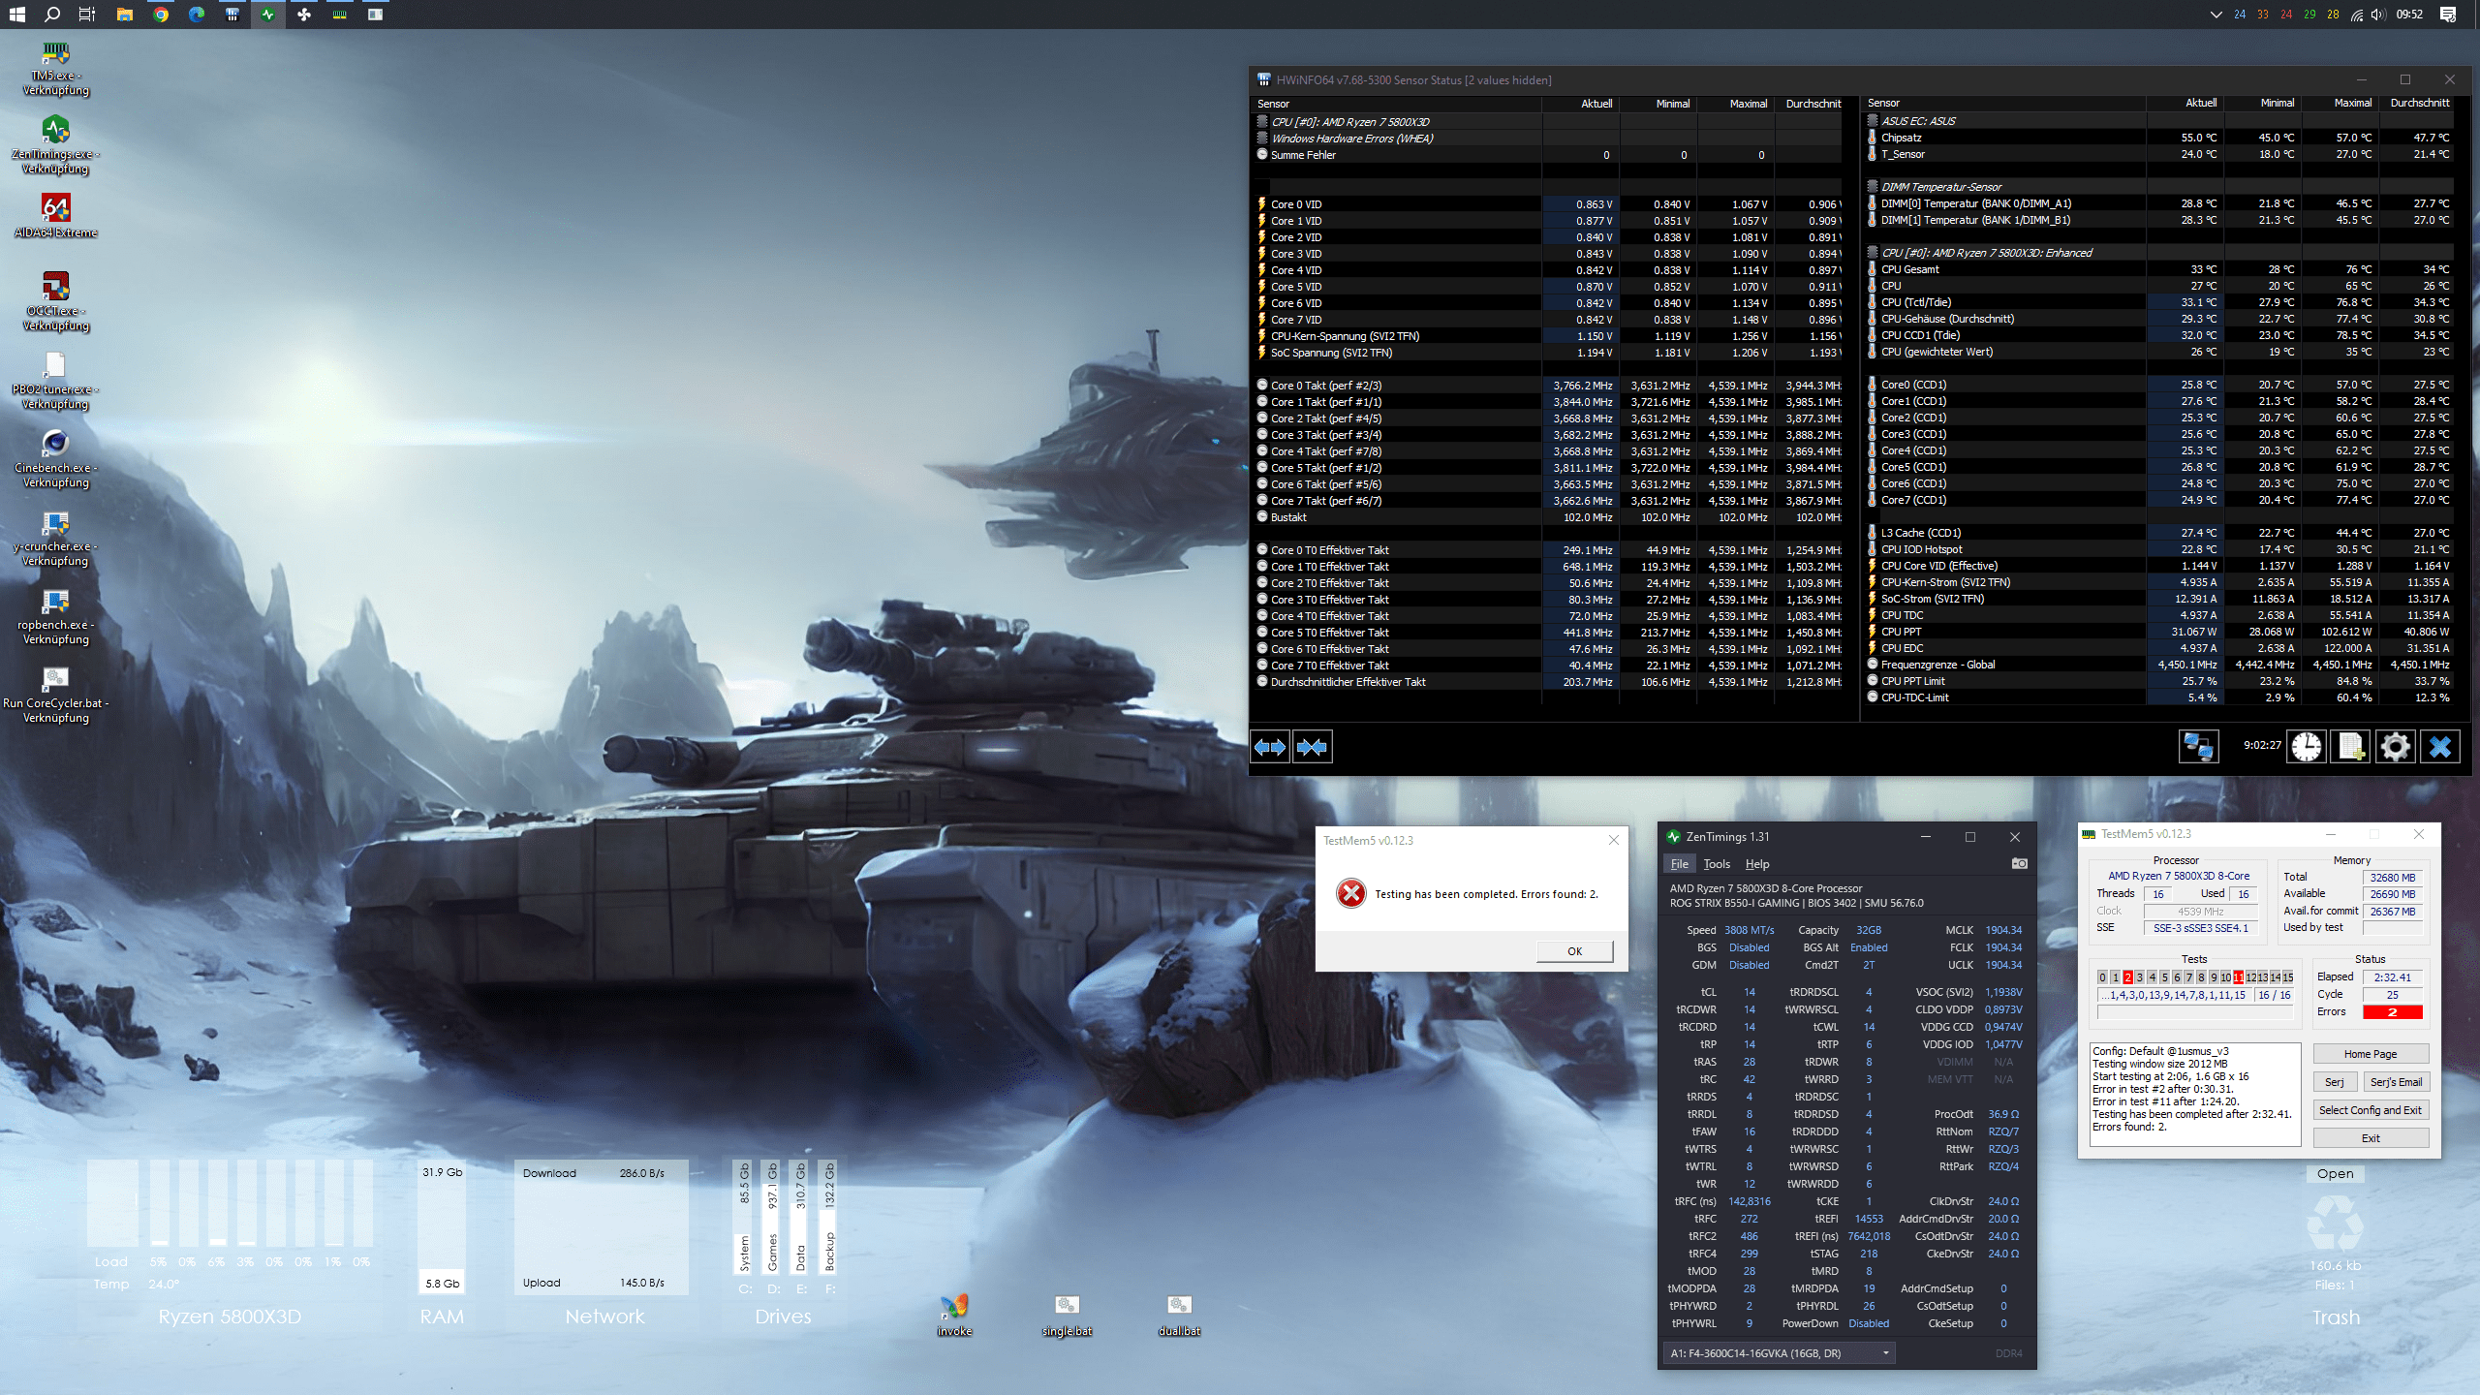
Task: Start HWiNFO logging with the sheet icon
Action: pos(2350,747)
